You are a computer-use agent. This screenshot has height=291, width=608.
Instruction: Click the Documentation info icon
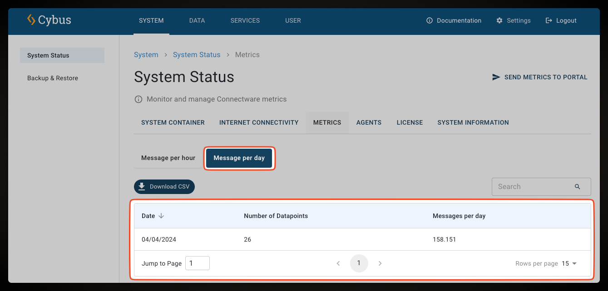point(429,20)
